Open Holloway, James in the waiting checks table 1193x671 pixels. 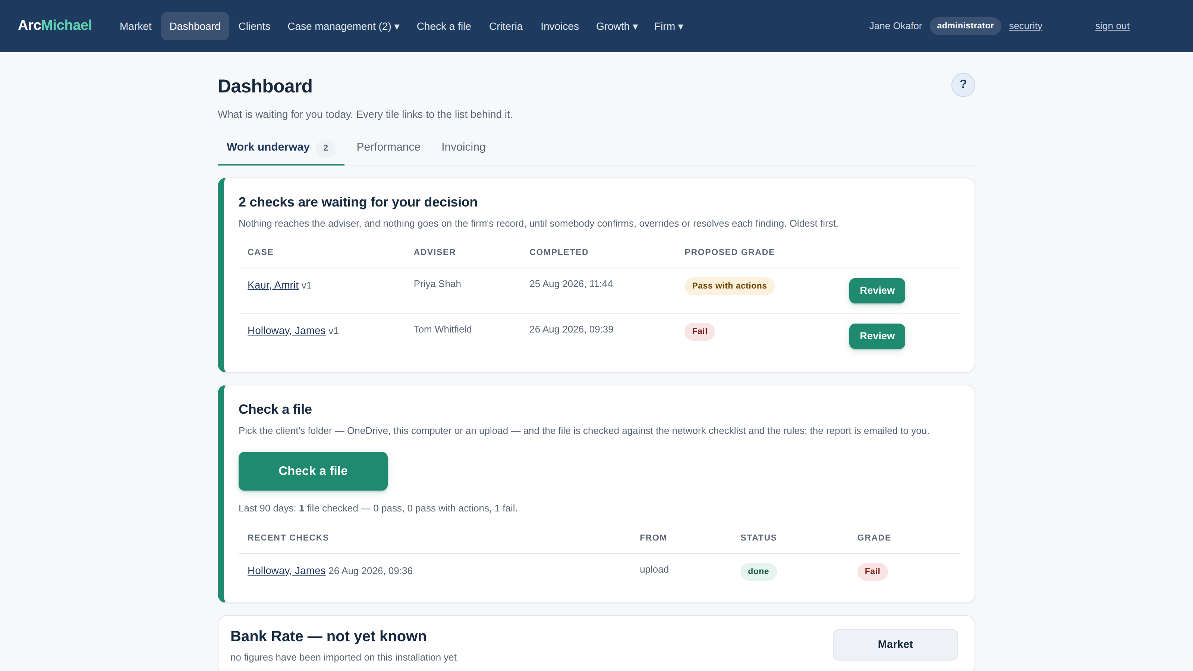286,331
